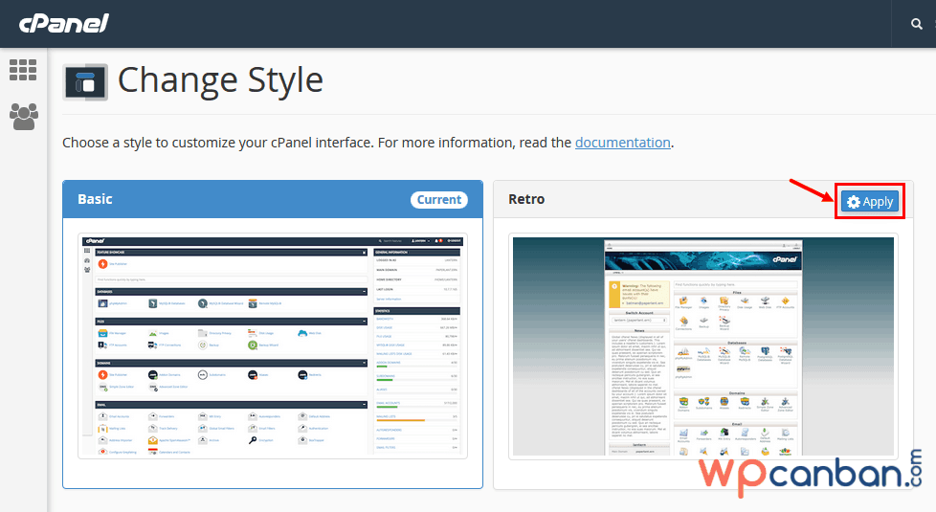Click the Retro style panel title
This screenshot has height=512, width=936.
tap(526, 199)
